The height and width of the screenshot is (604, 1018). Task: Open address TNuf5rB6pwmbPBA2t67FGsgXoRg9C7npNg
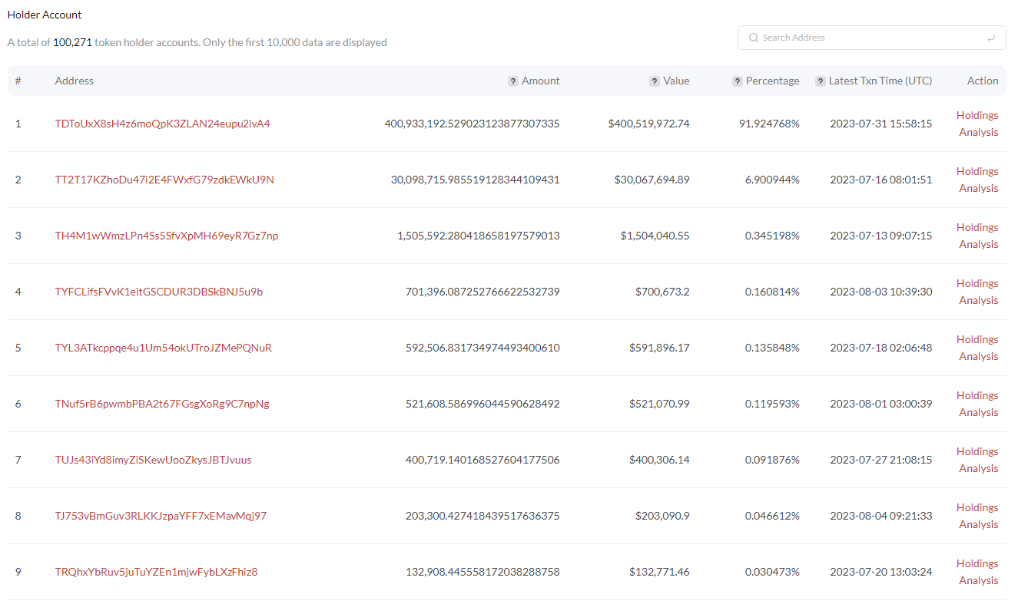point(162,404)
